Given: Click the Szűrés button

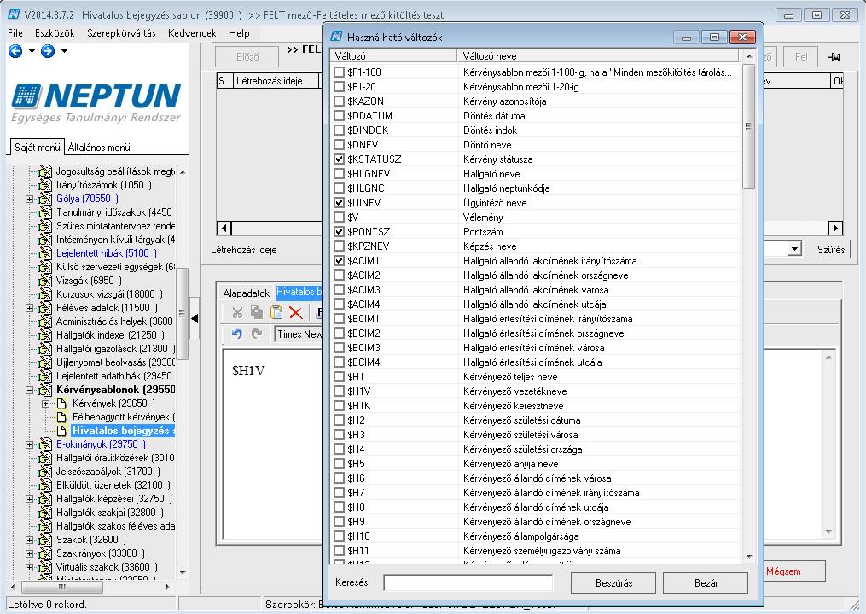Looking at the screenshot, I should point(831,250).
